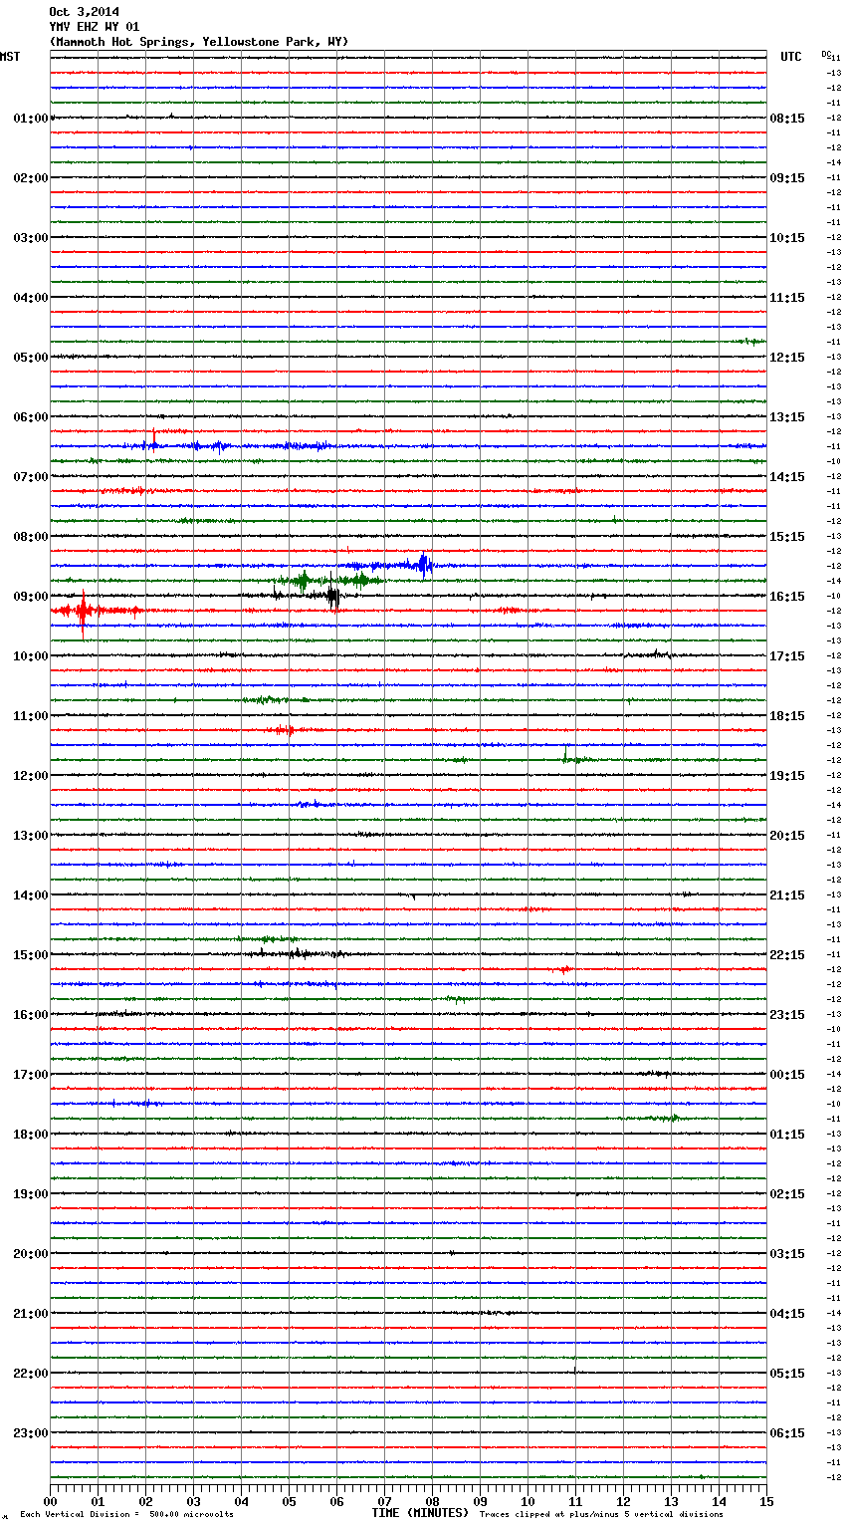846x1528 pixels.
Task: Click the Mammoth Hot Springs location text
Action: (198, 42)
